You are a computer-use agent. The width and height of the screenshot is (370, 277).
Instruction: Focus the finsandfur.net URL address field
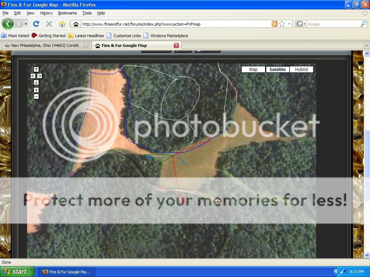[x=176, y=24]
